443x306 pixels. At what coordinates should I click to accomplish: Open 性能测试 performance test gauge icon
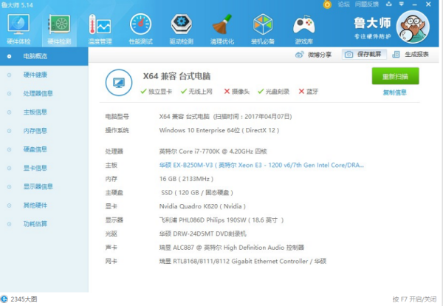(x=141, y=29)
